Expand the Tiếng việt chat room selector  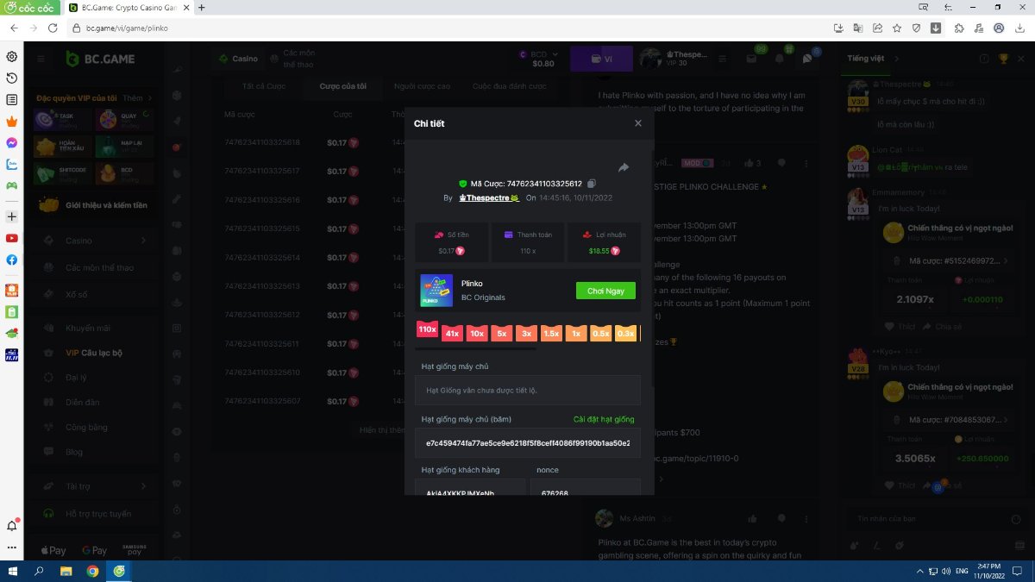(871, 59)
